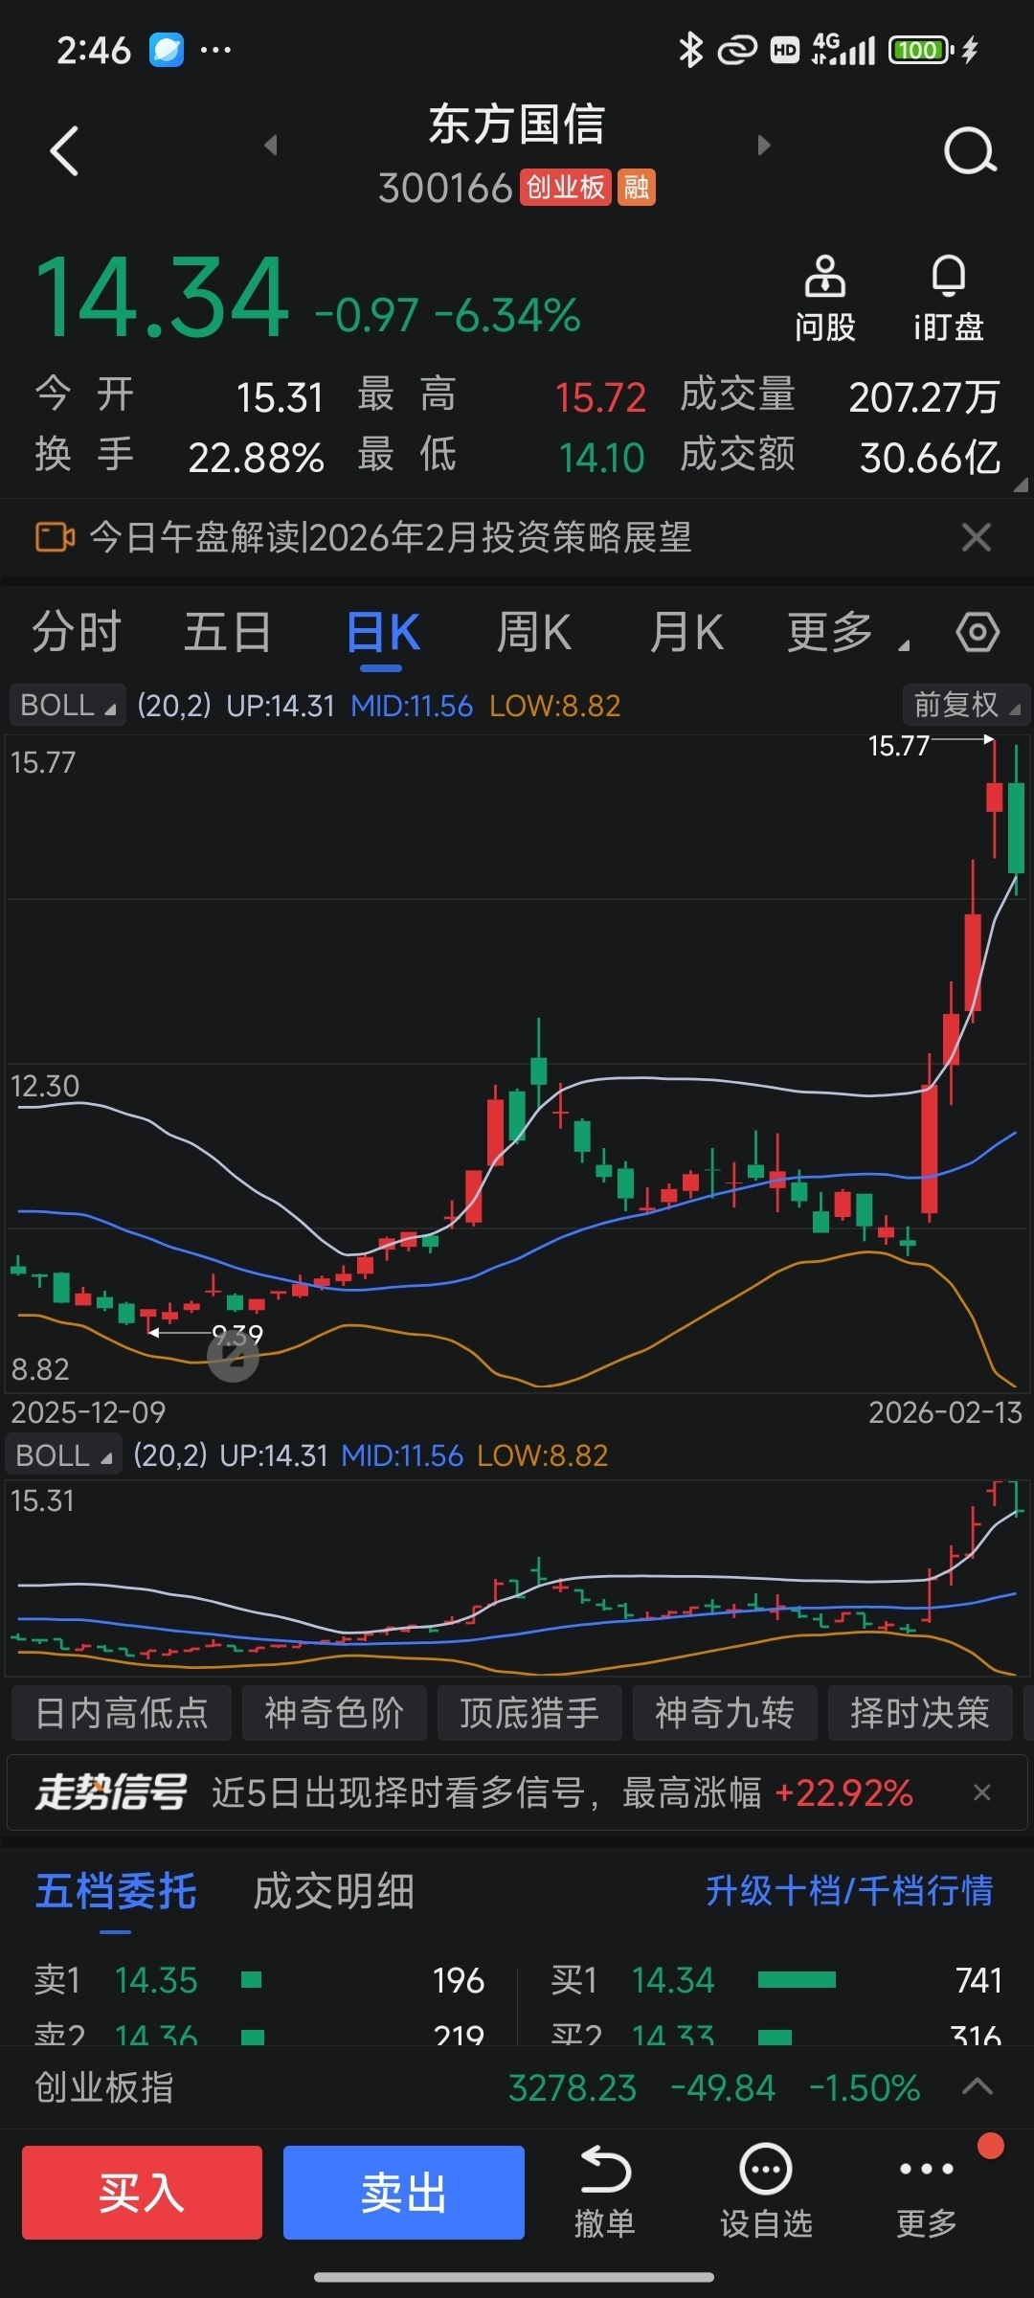The image size is (1034, 2298).
Task: Switch to the 周K chart tab
Action: pos(534,632)
